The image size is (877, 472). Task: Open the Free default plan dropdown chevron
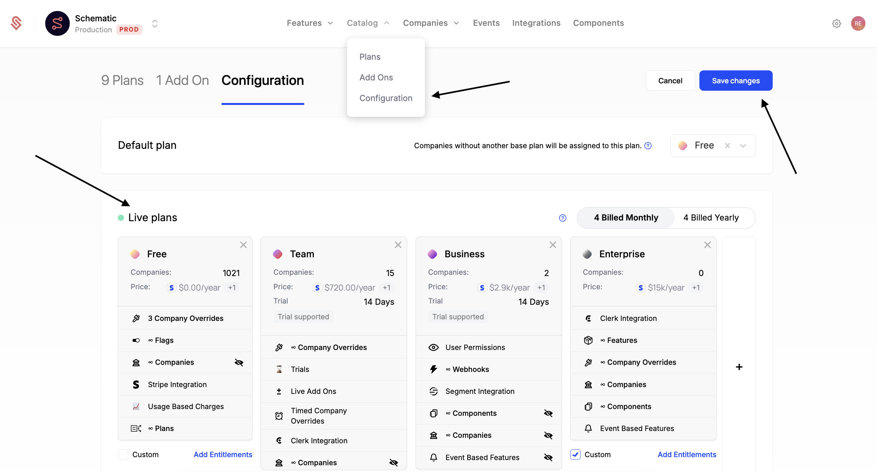(x=743, y=145)
